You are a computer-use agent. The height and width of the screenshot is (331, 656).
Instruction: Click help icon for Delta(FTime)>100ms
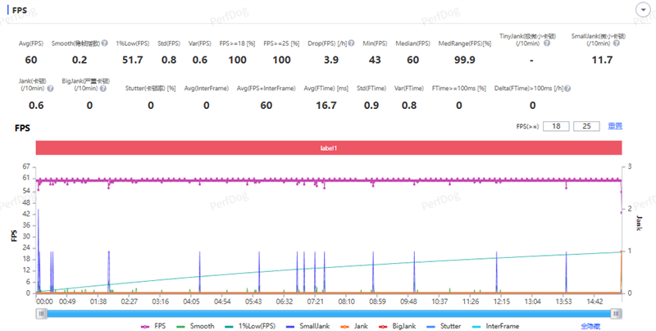point(567,88)
